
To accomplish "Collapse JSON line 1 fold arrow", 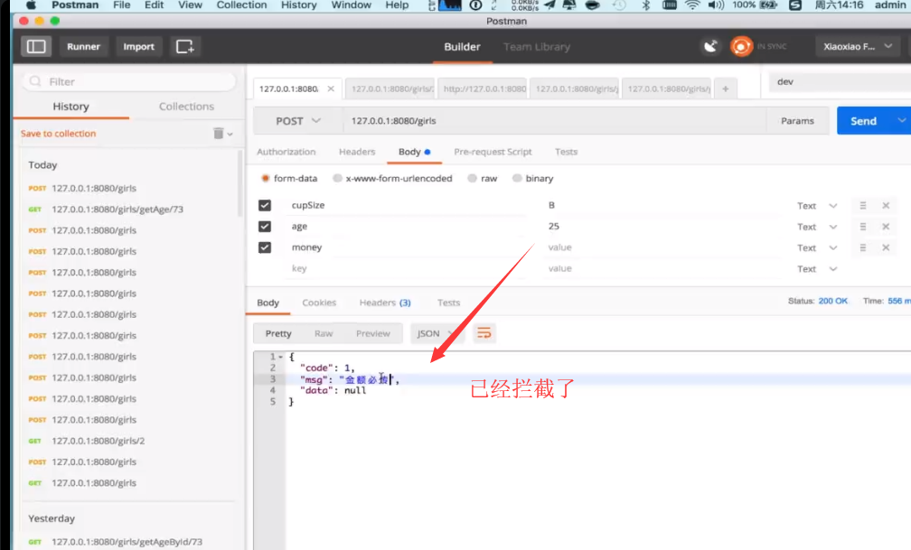I will click(x=280, y=357).
